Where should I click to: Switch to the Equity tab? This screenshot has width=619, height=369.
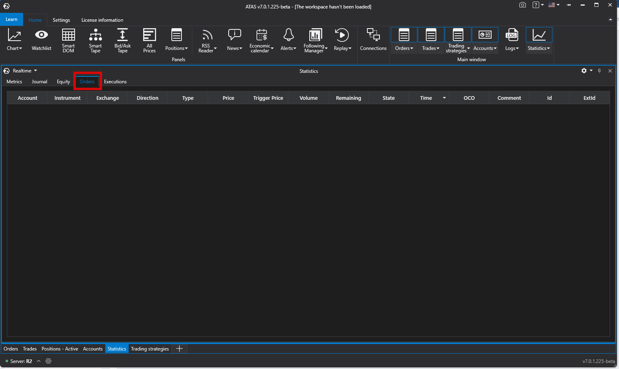point(63,82)
